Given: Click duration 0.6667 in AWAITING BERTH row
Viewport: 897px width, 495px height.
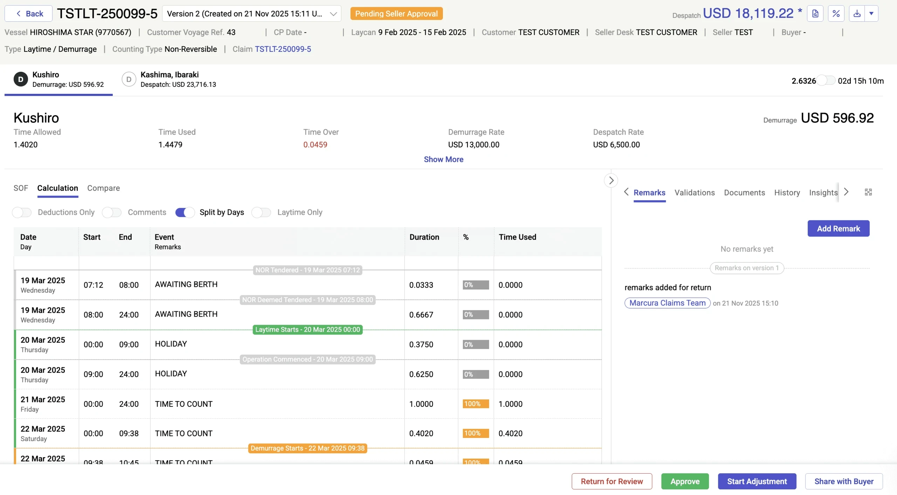Looking at the screenshot, I should tap(421, 315).
